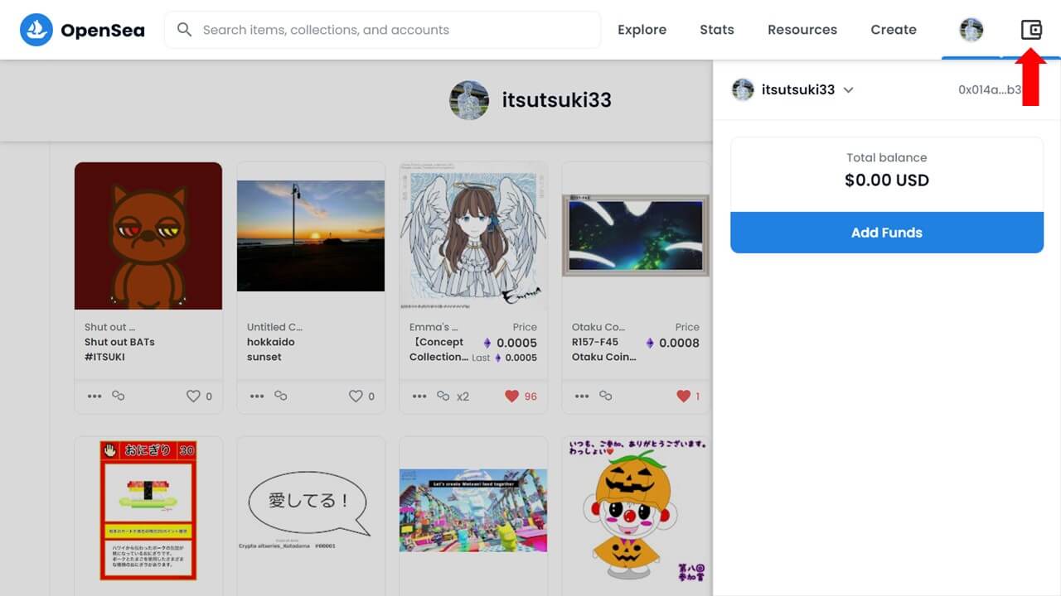Viewport: 1061px width, 596px height.
Task: Click the link icon on Otaku Coin card
Action: [x=606, y=397]
